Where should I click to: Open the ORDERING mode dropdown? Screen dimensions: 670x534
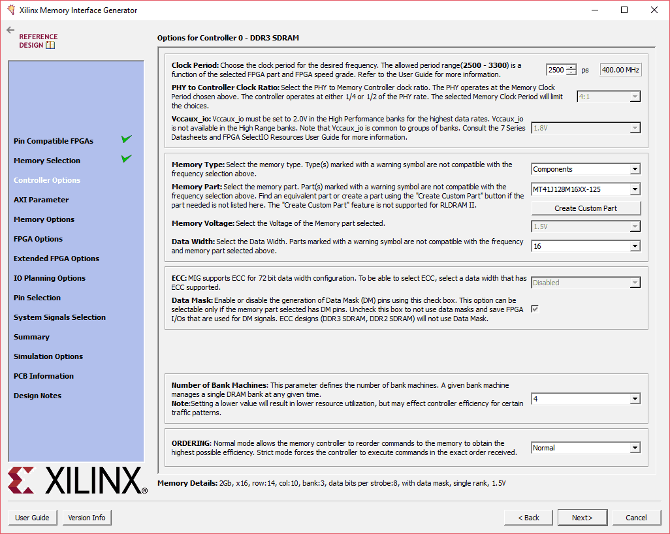635,448
